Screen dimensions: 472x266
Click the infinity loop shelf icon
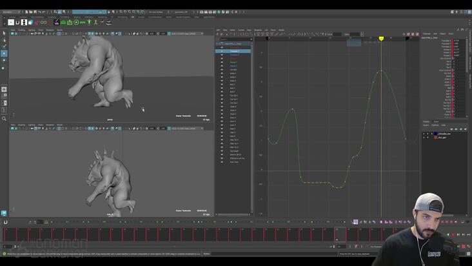(x=44, y=23)
